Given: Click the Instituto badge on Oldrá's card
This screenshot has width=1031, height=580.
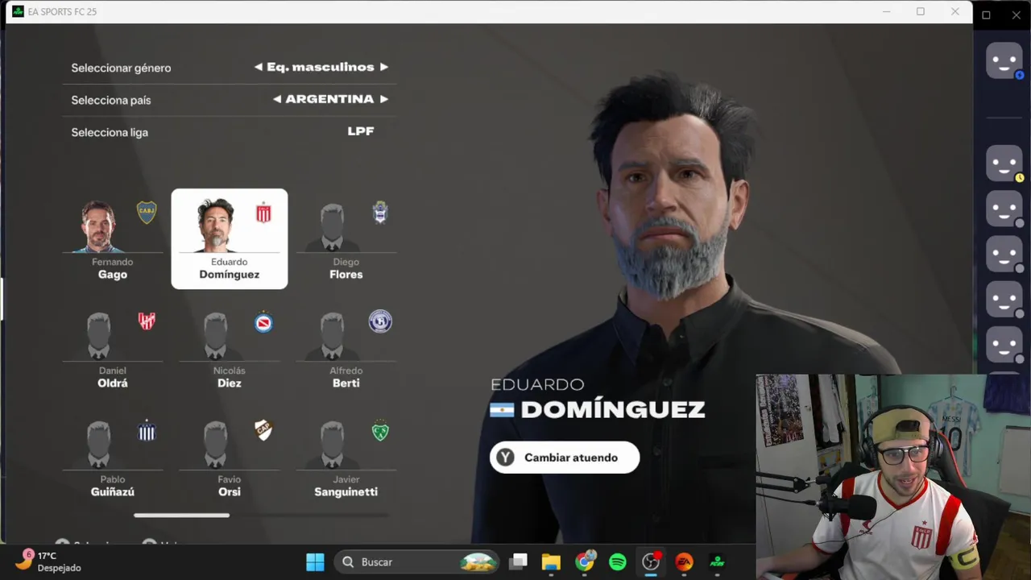Looking at the screenshot, I should [147, 321].
